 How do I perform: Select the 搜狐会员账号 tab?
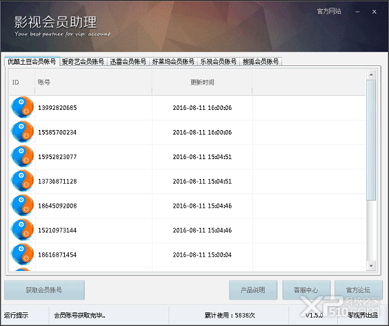tap(261, 61)
